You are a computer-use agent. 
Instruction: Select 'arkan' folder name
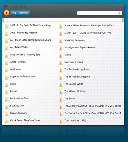13,84
